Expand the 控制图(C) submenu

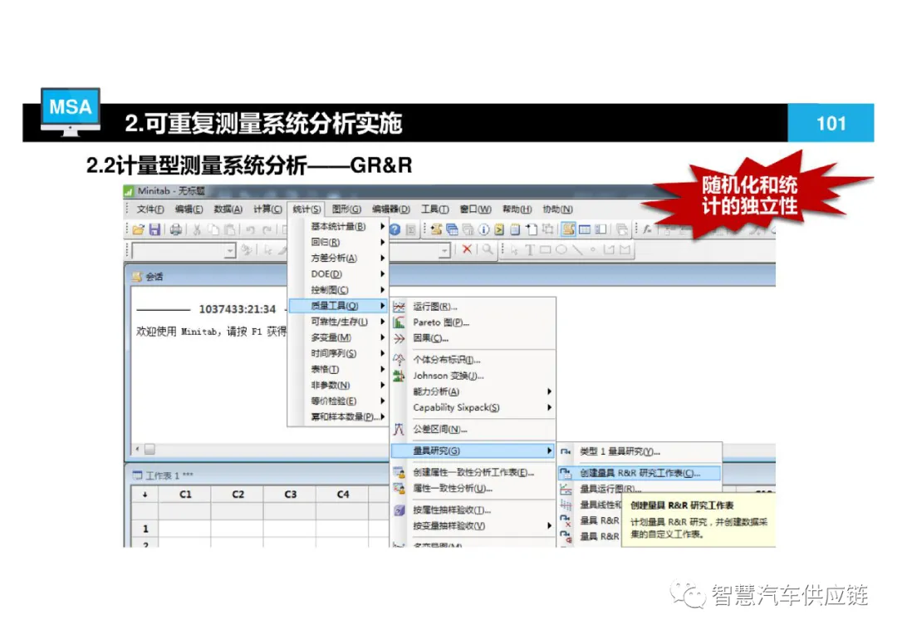pyautogui.click(x=339, y=290)
